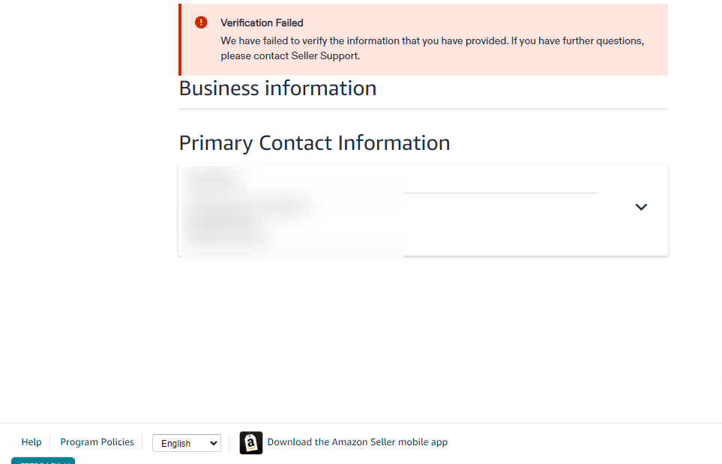Click the divider line below Business information
The image size is (722, 464).
423,109
